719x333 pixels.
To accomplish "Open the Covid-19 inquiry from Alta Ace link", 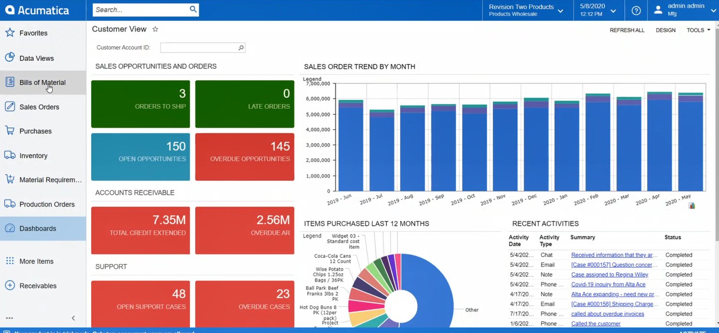I will [x=608, y=285].
